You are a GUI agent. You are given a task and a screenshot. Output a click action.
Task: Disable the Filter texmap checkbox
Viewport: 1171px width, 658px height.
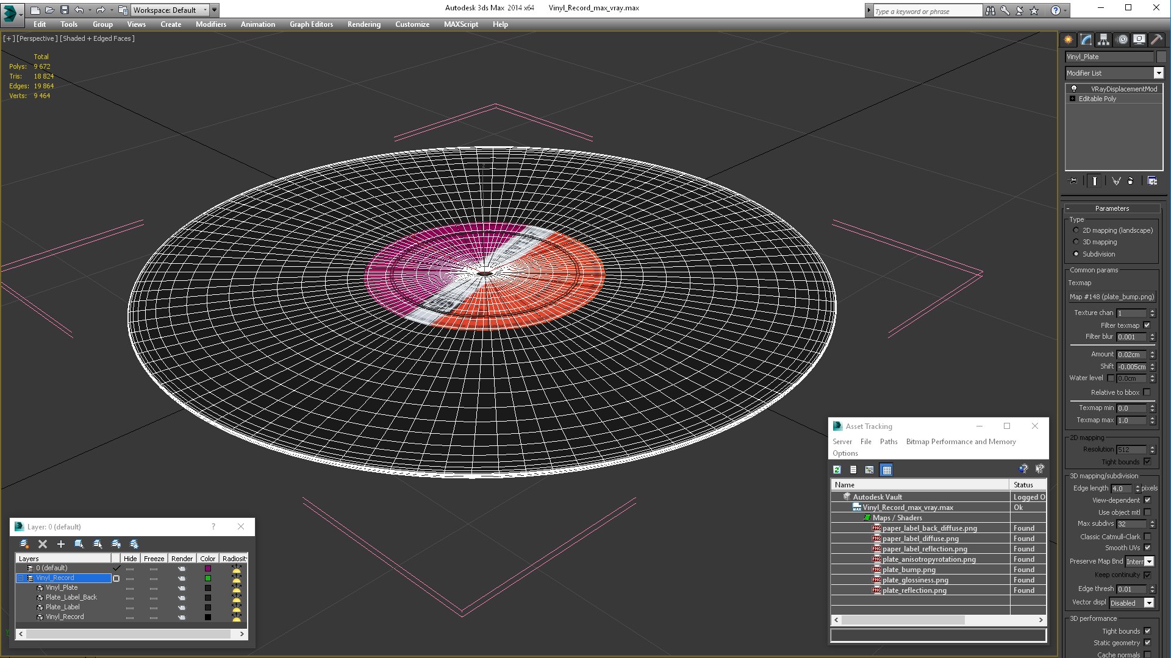(x=1147, y=325)
